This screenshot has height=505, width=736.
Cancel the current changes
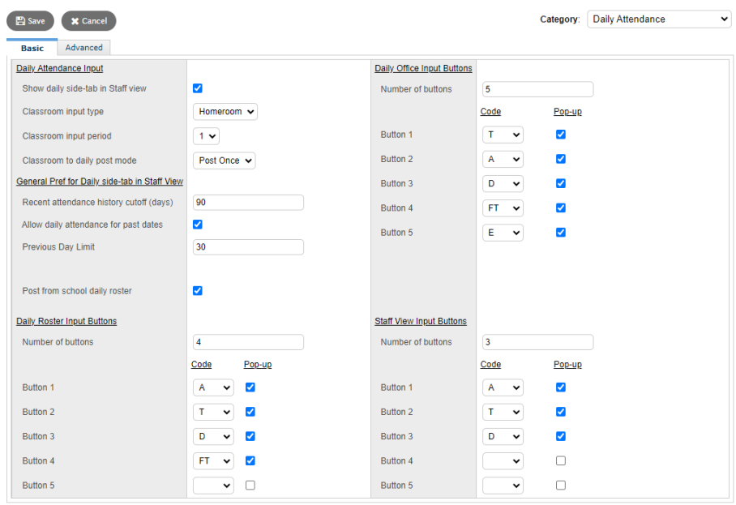click(88, 20)
